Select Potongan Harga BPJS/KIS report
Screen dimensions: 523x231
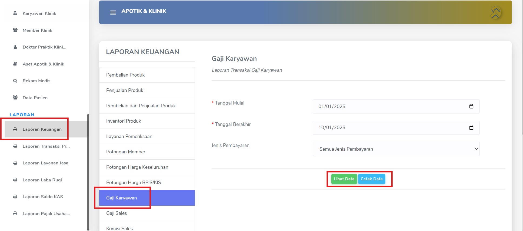pyautogui.click(x=147, y=182)
